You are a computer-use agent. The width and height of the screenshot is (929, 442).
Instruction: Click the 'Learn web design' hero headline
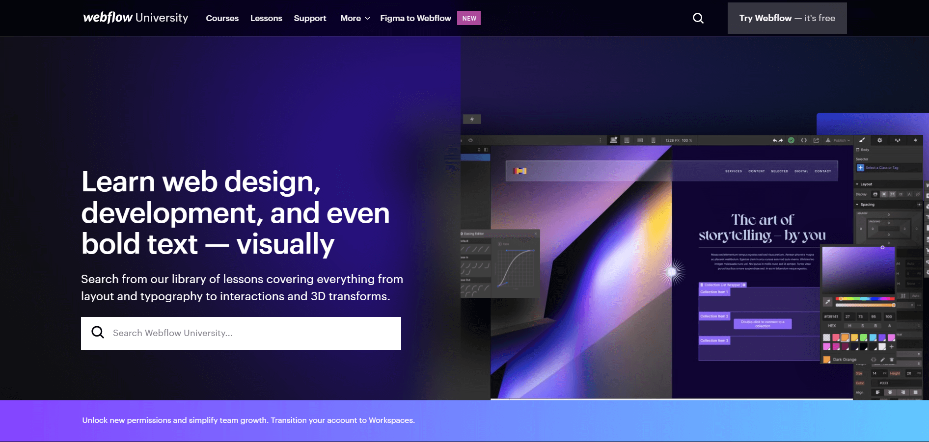(x=235, y=212)
